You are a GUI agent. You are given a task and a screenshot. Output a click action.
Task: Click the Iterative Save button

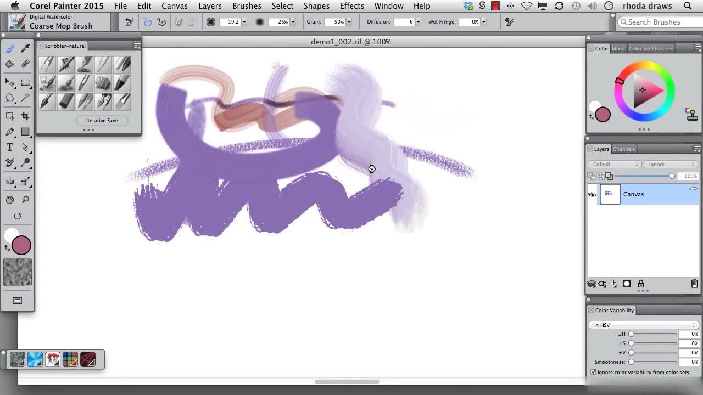point(102,120)
